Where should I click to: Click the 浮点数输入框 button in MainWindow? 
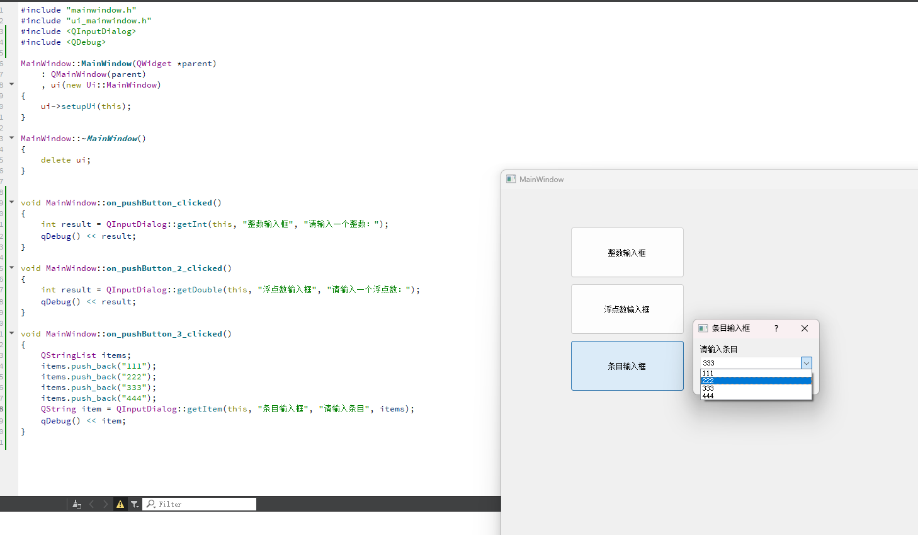[626, 309]
